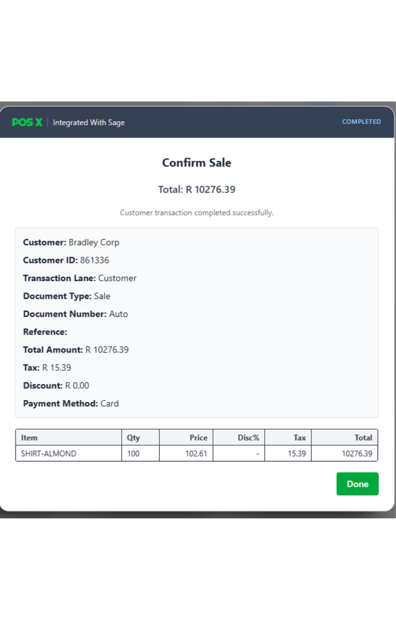Click 'Integrated With Sage' header text
This screenshot has height=620, width=396.
coord(89,122)
